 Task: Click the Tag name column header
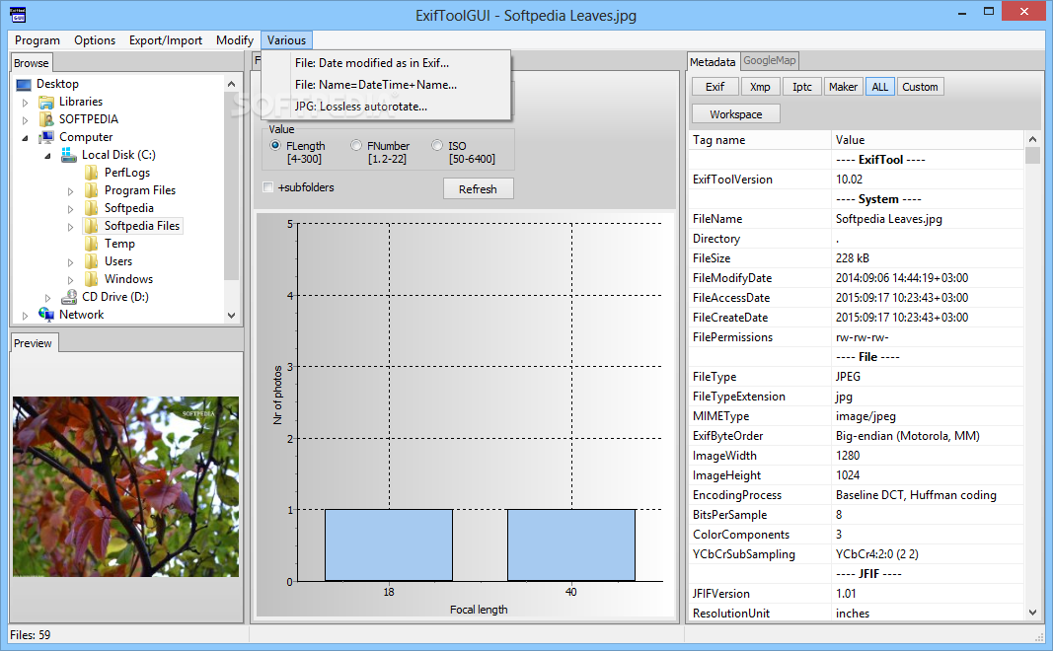tap(760, 140)
